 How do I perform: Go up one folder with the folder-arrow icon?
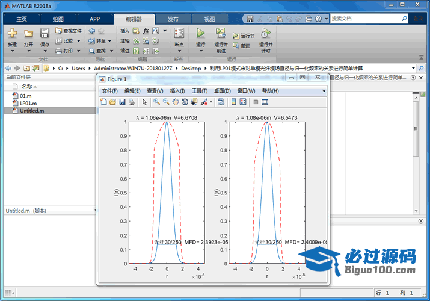(x=26, y=68)
